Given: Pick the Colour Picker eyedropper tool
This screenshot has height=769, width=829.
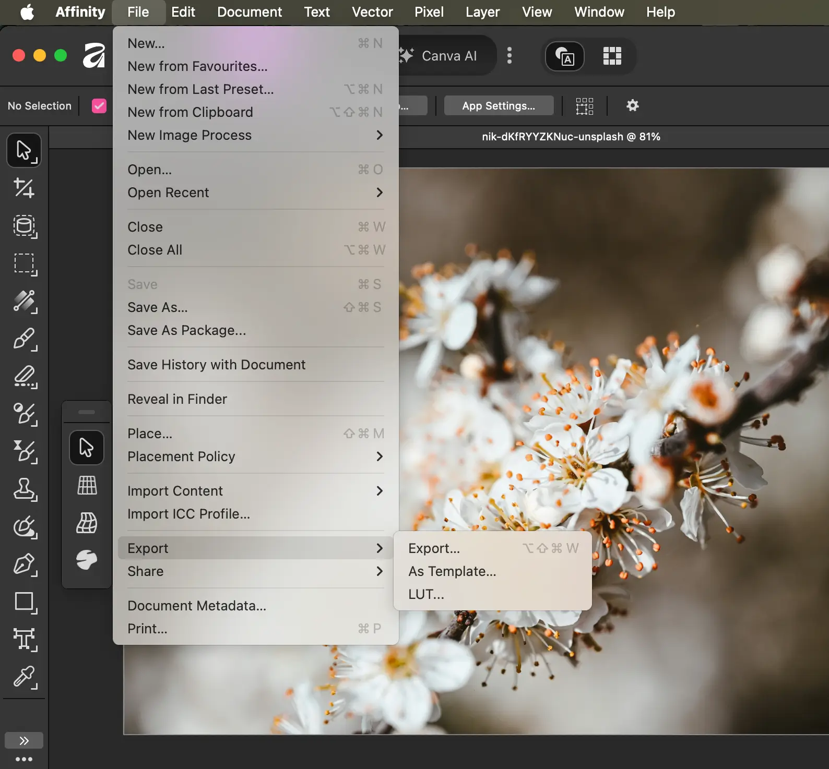Looking at the screenshot, I should coord(24,677).
